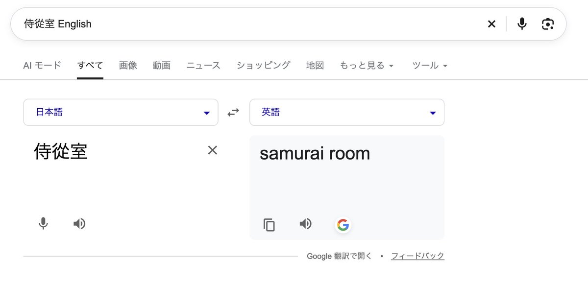This screenshot has height=284, width=588.
Task: Click the Google G logo icon
Action: tap(343, 225)
